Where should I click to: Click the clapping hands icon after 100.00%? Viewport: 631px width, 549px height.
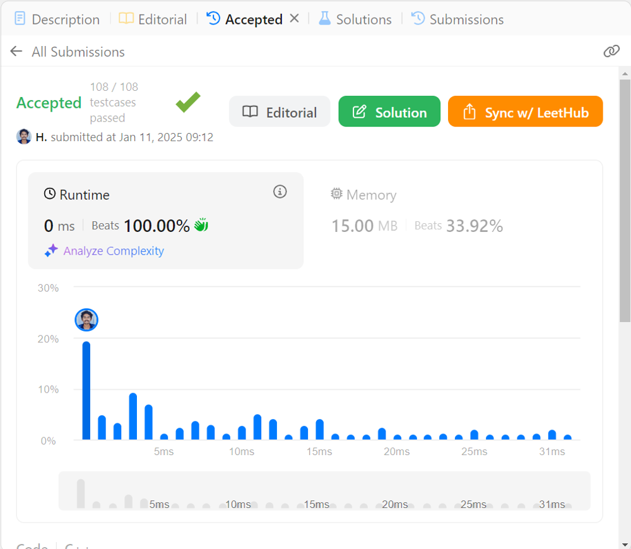pos(201,225)
